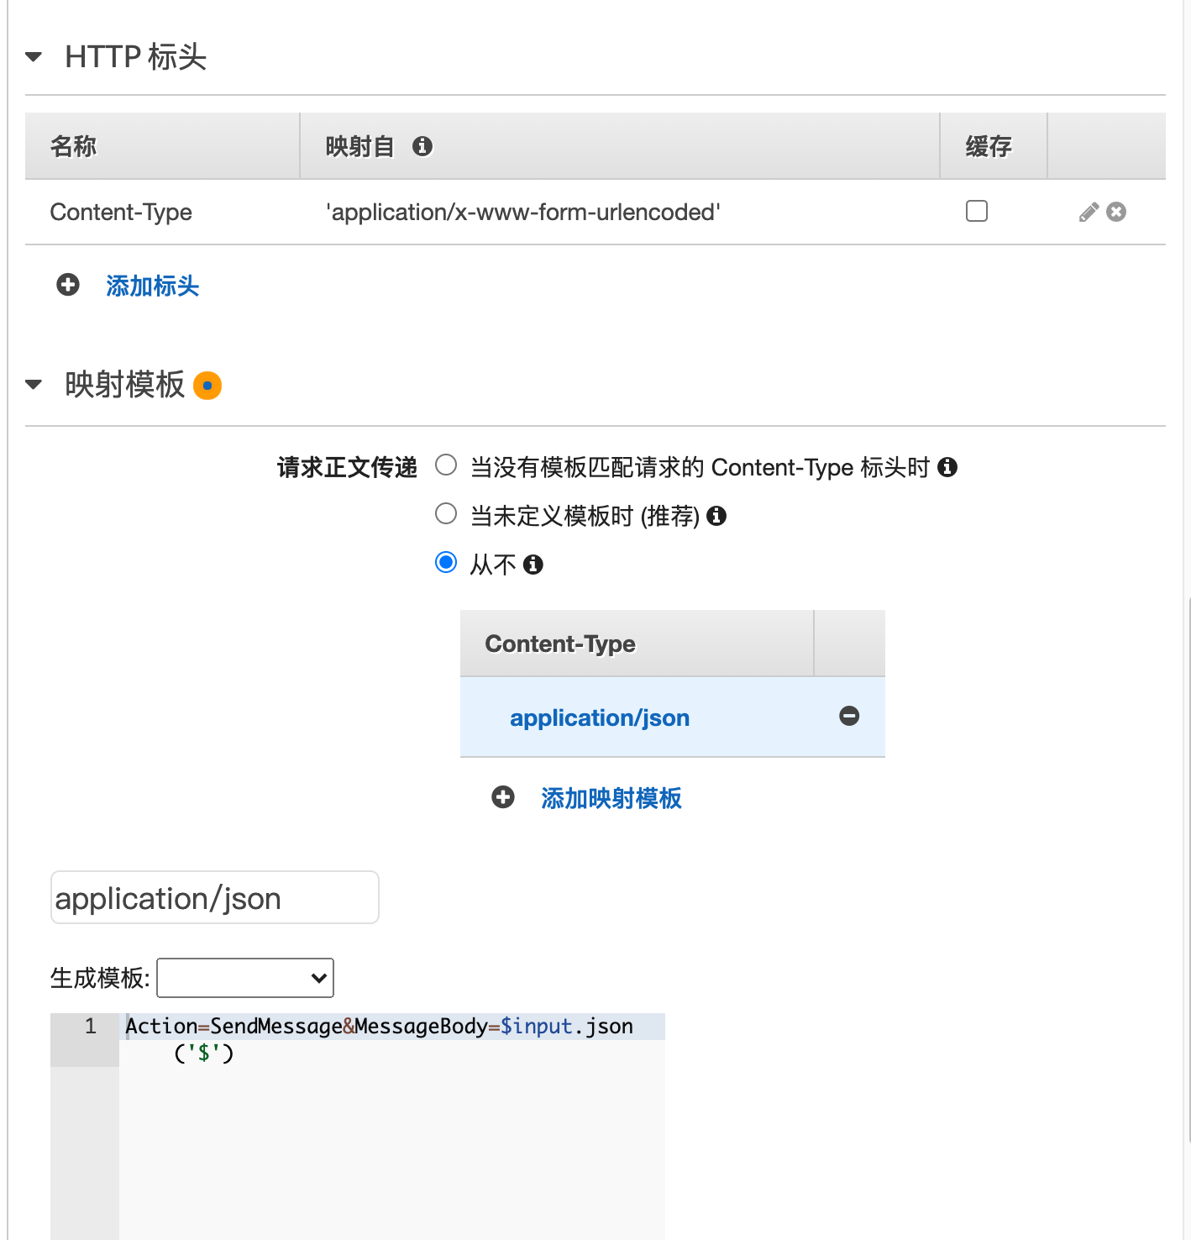Remove application/json template with minus icon
The height and width of the screenshot is (1240, 1191).
point(849,716)
